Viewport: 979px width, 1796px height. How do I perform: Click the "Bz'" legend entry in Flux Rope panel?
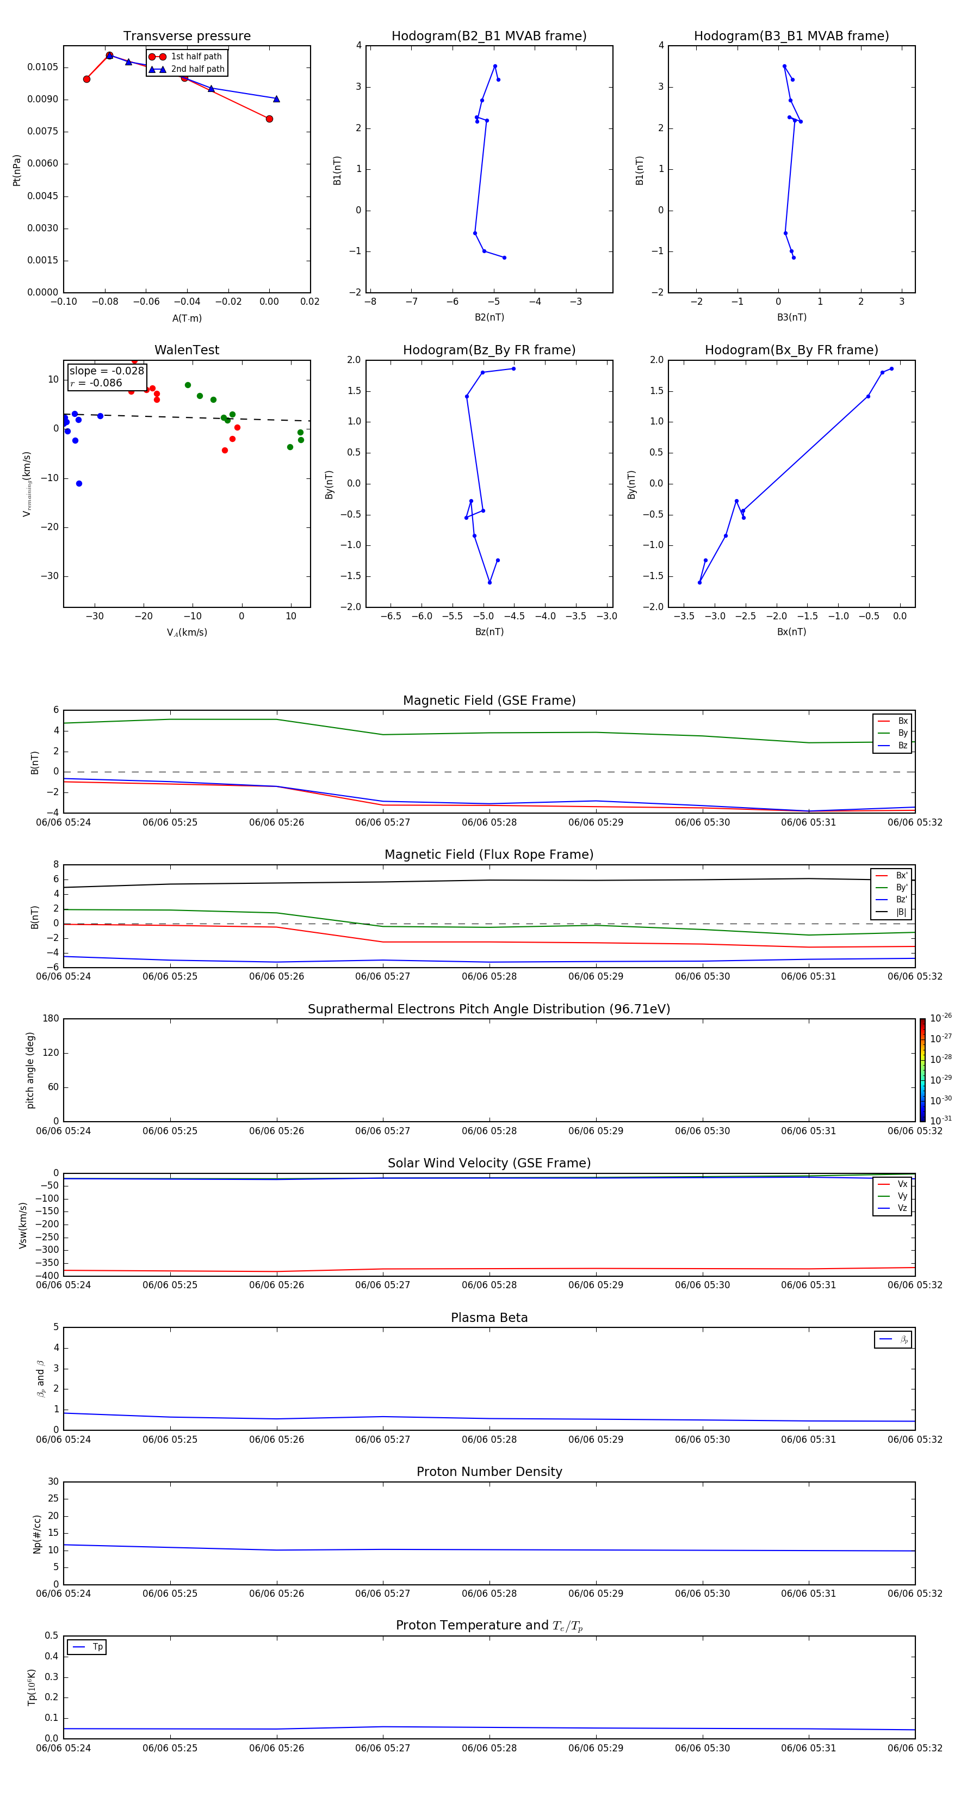[891, 900]
